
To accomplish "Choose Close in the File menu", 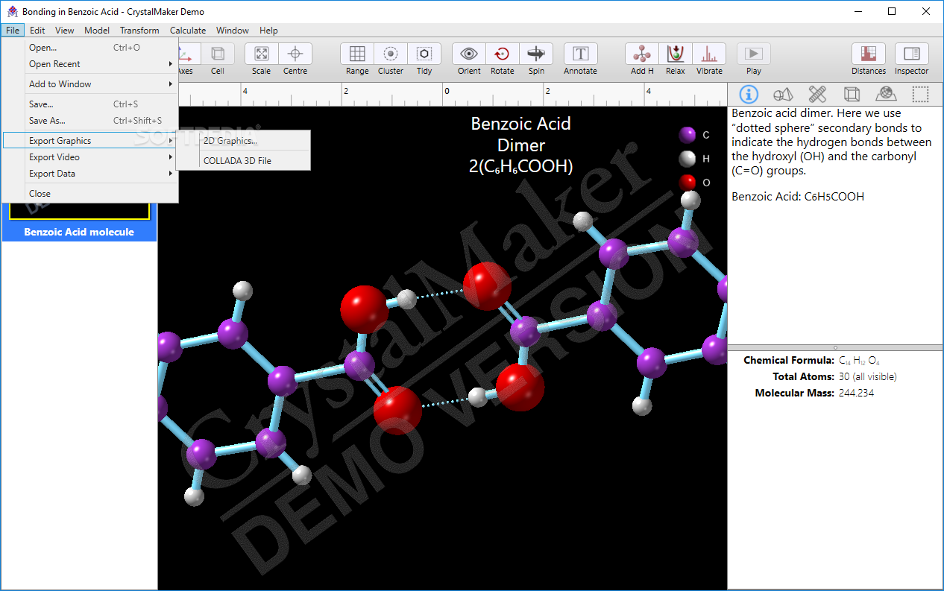I will (89, 194).
